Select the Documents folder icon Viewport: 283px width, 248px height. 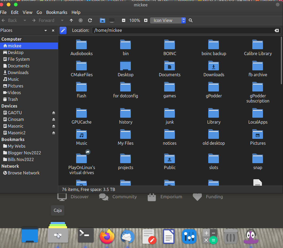click(x=170, y=66)
